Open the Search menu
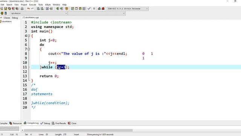 [9, 5]
